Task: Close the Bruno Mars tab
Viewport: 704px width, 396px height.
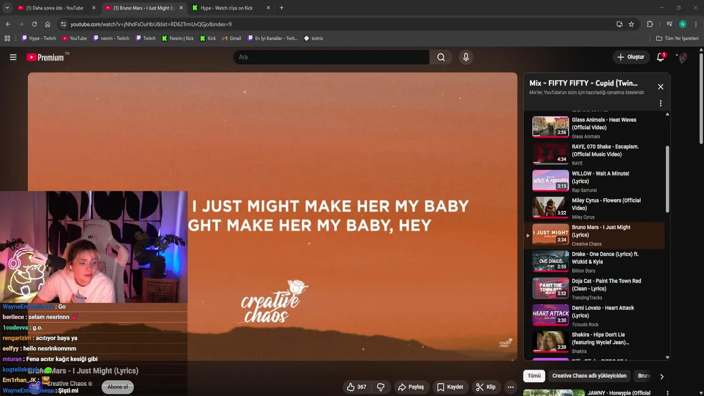Action: (181, 8)
